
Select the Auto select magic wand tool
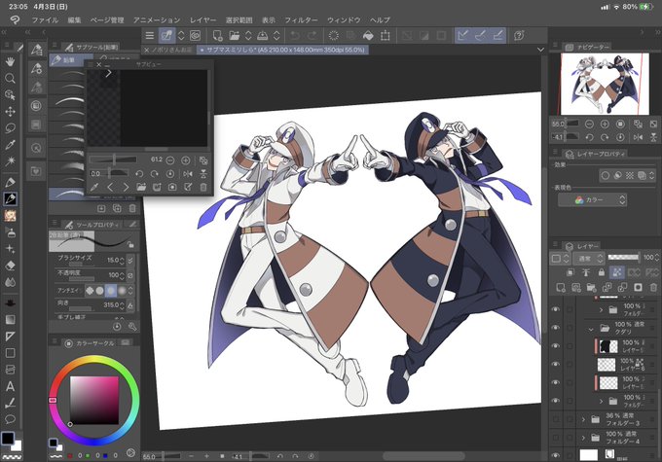[x=10, y=161]
